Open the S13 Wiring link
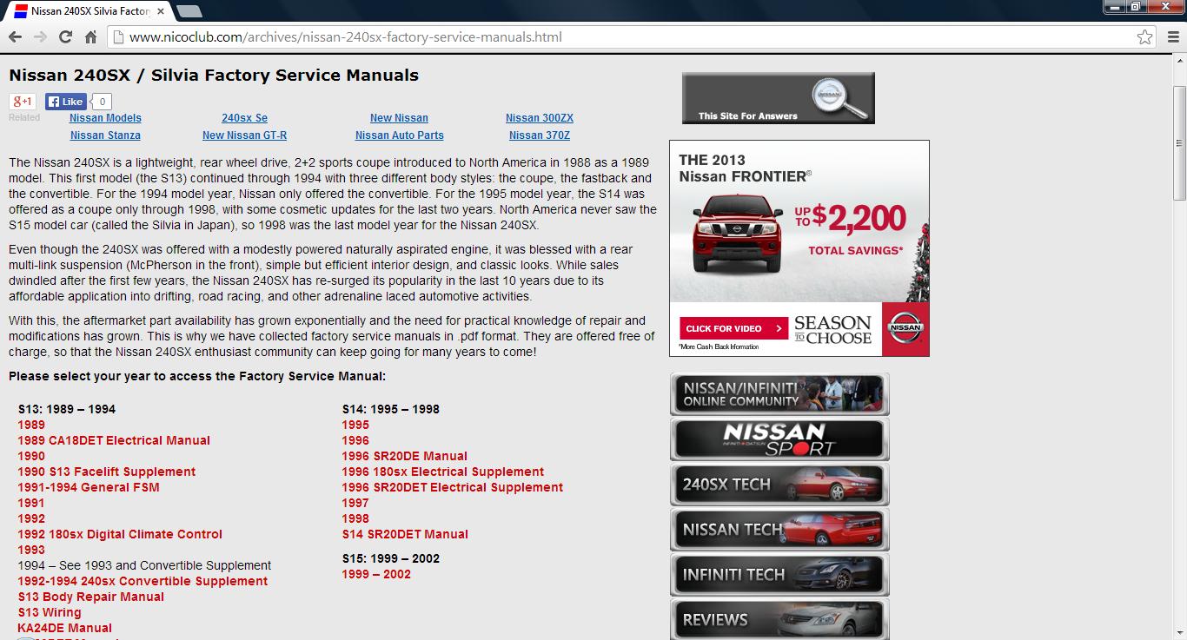The height and width of the screenshot is (640, 1187). pyautogui.click(x=50, y=612)
